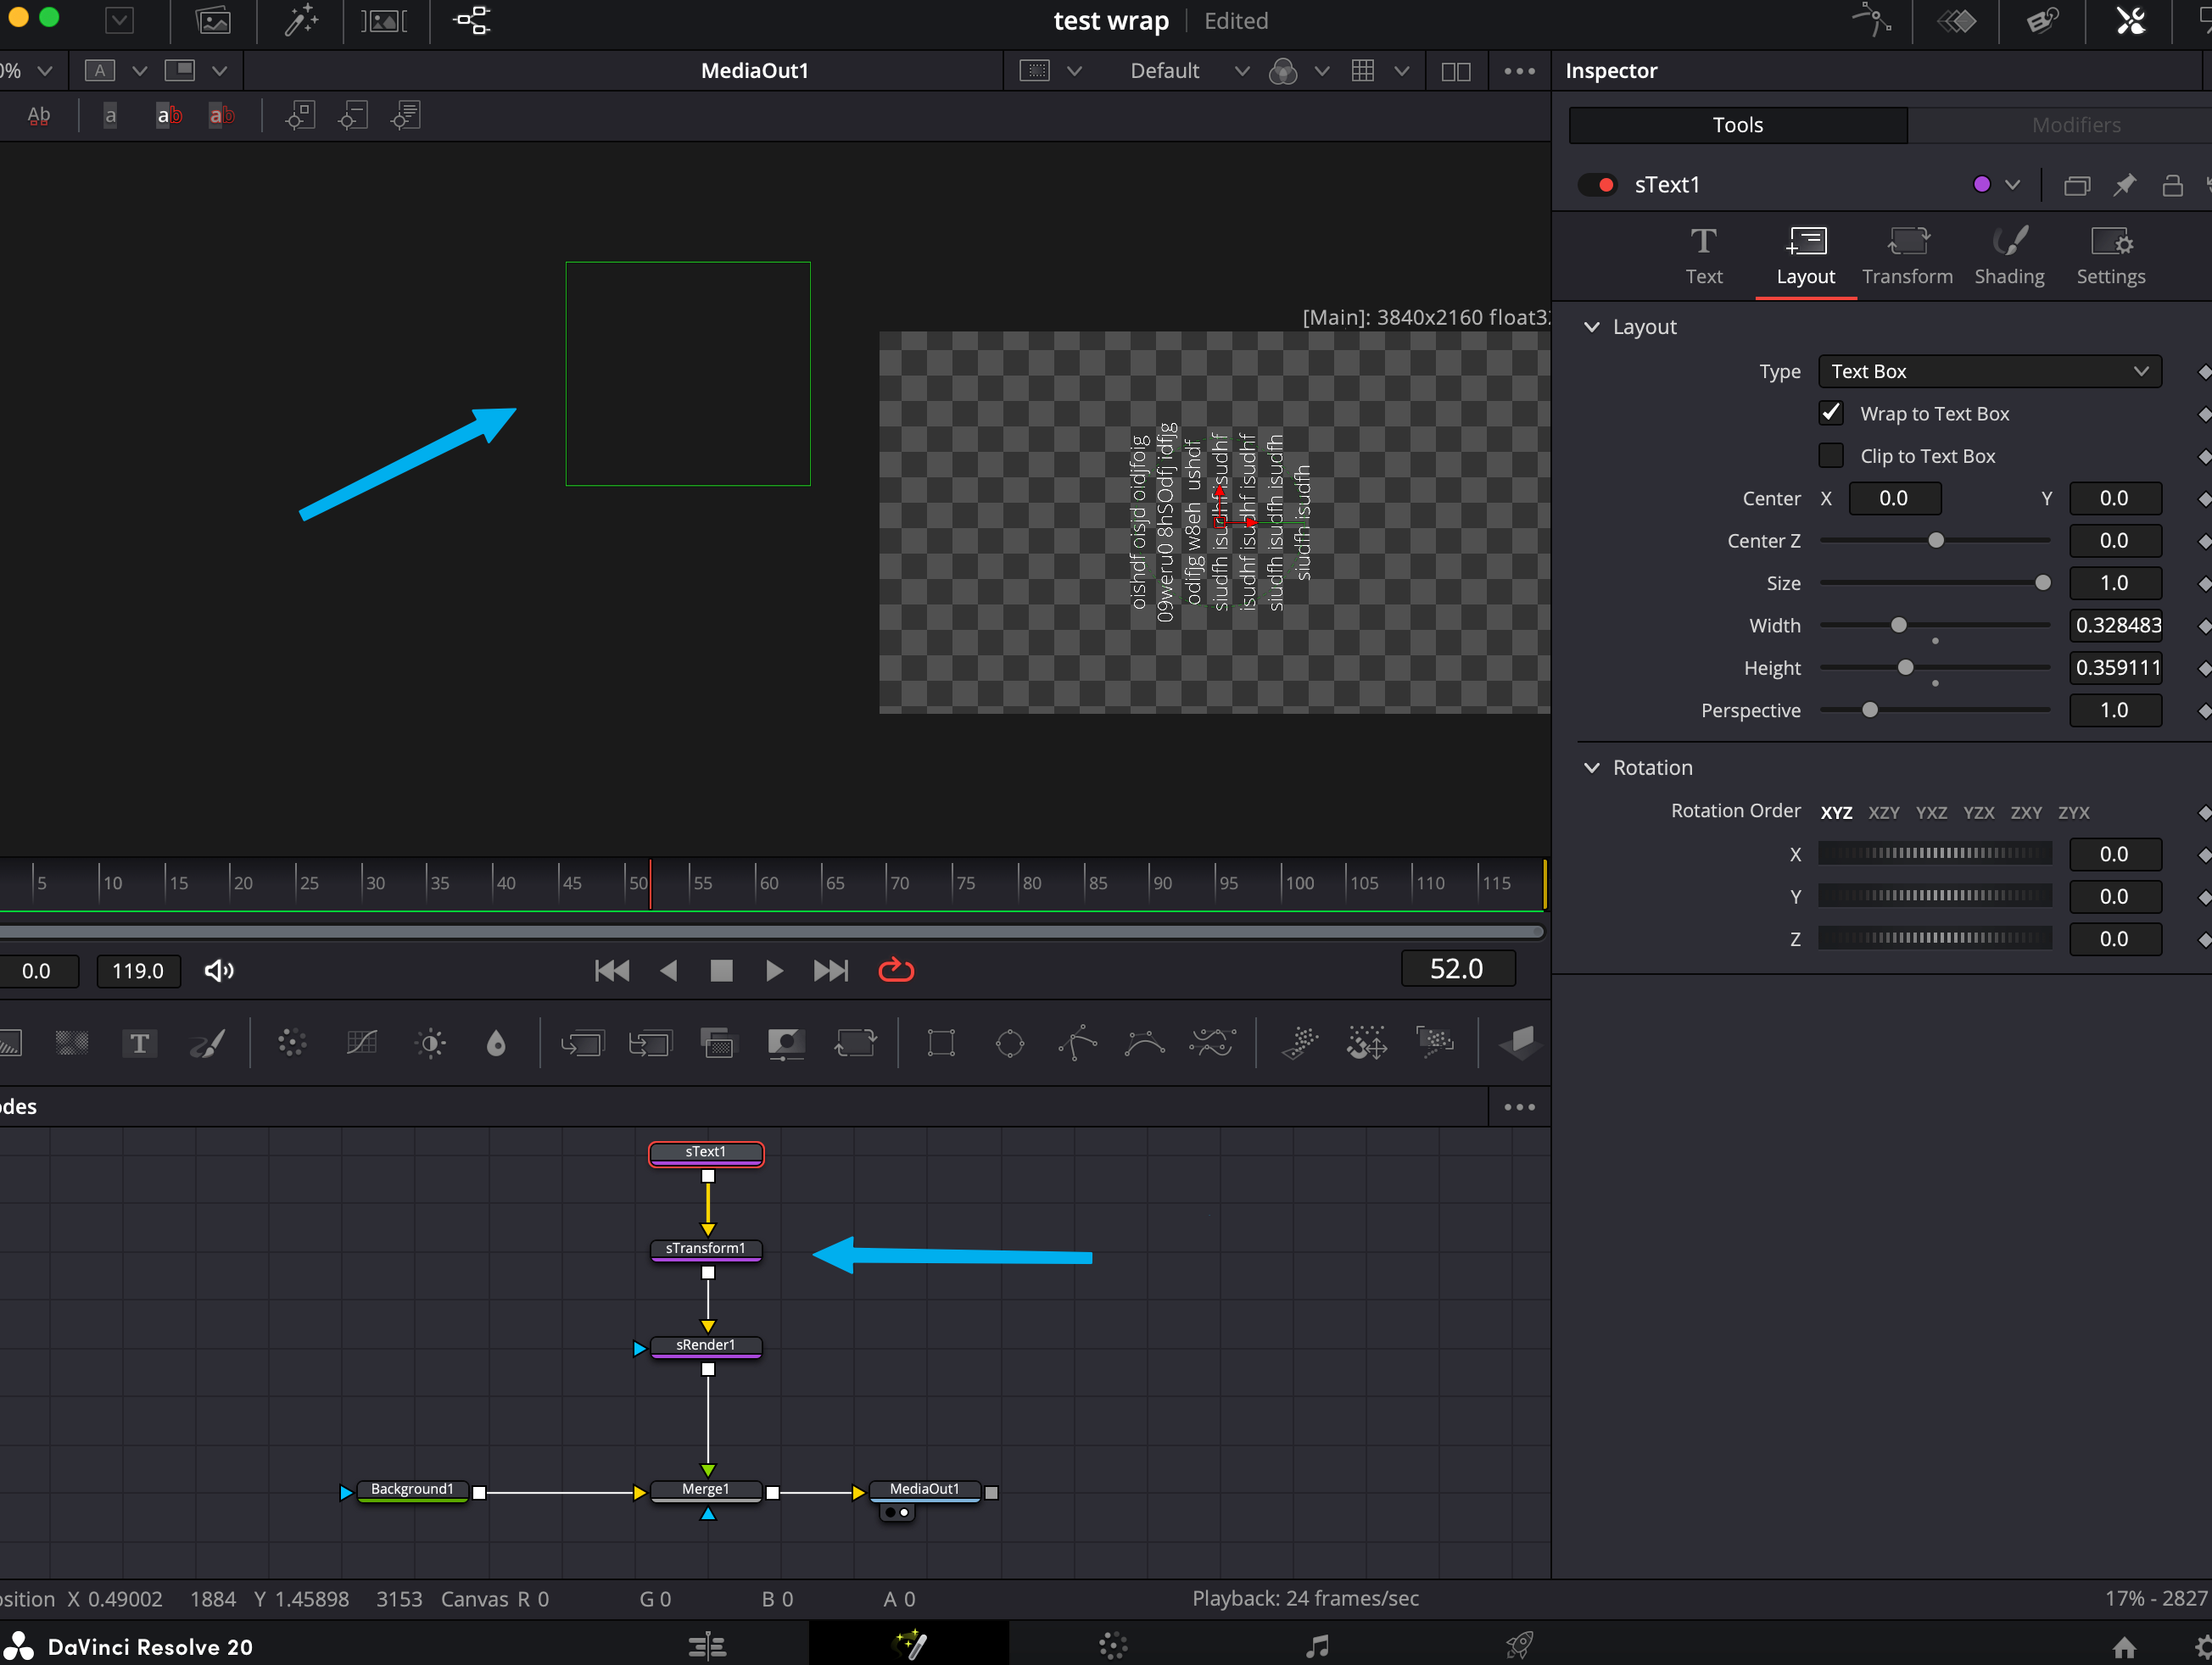Screen dimensions: 2212x1665
Task: Open the Metadata tag icon
Action: [x=2043, y=21]
